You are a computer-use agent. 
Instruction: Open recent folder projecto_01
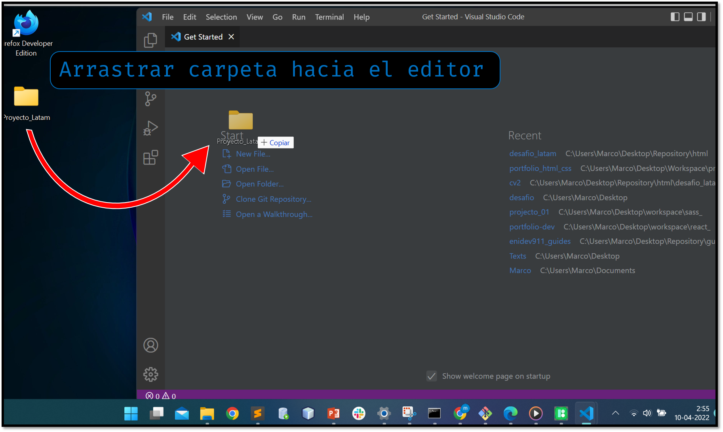(529, 212)
